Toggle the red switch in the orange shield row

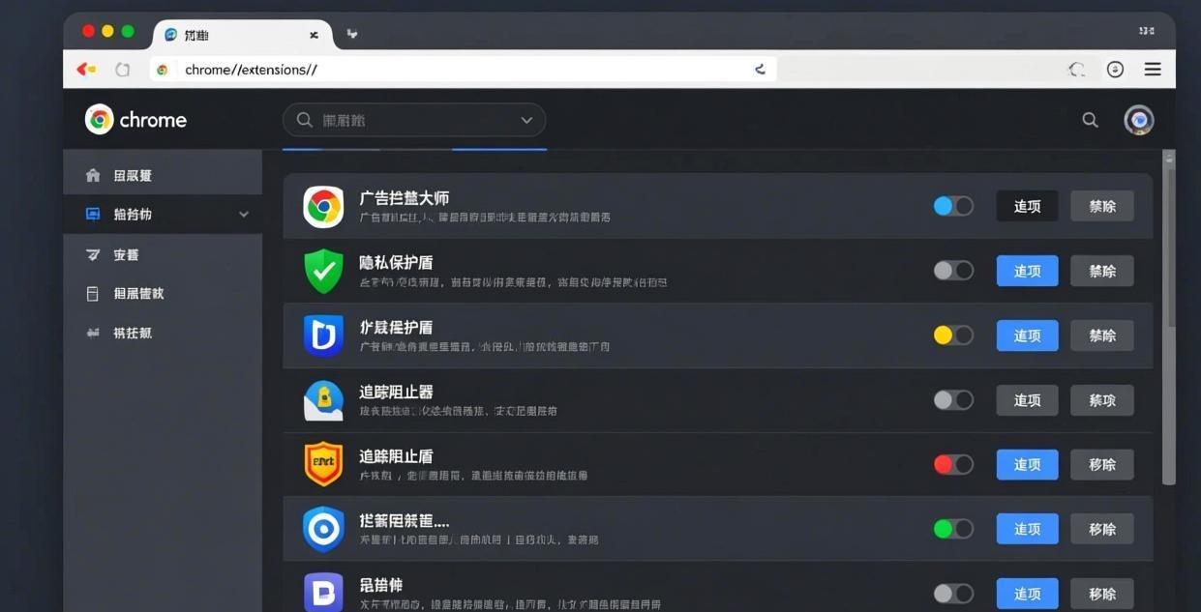pyautogui.click(x=953, y=465)
